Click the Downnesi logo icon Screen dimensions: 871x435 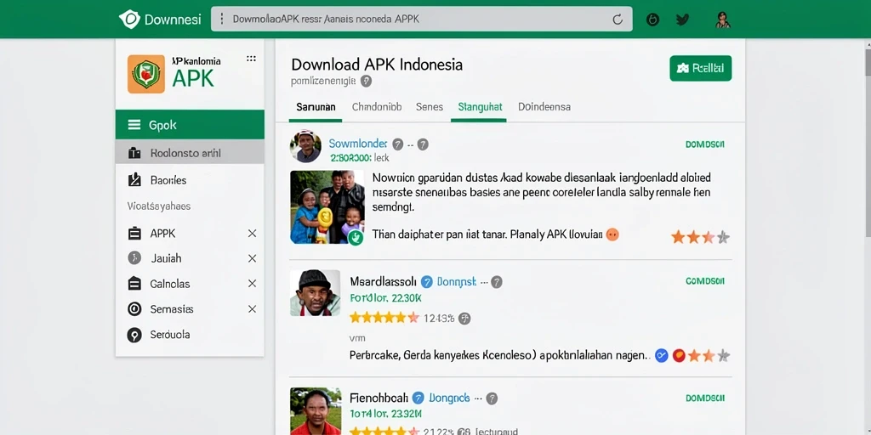[129, 20]
